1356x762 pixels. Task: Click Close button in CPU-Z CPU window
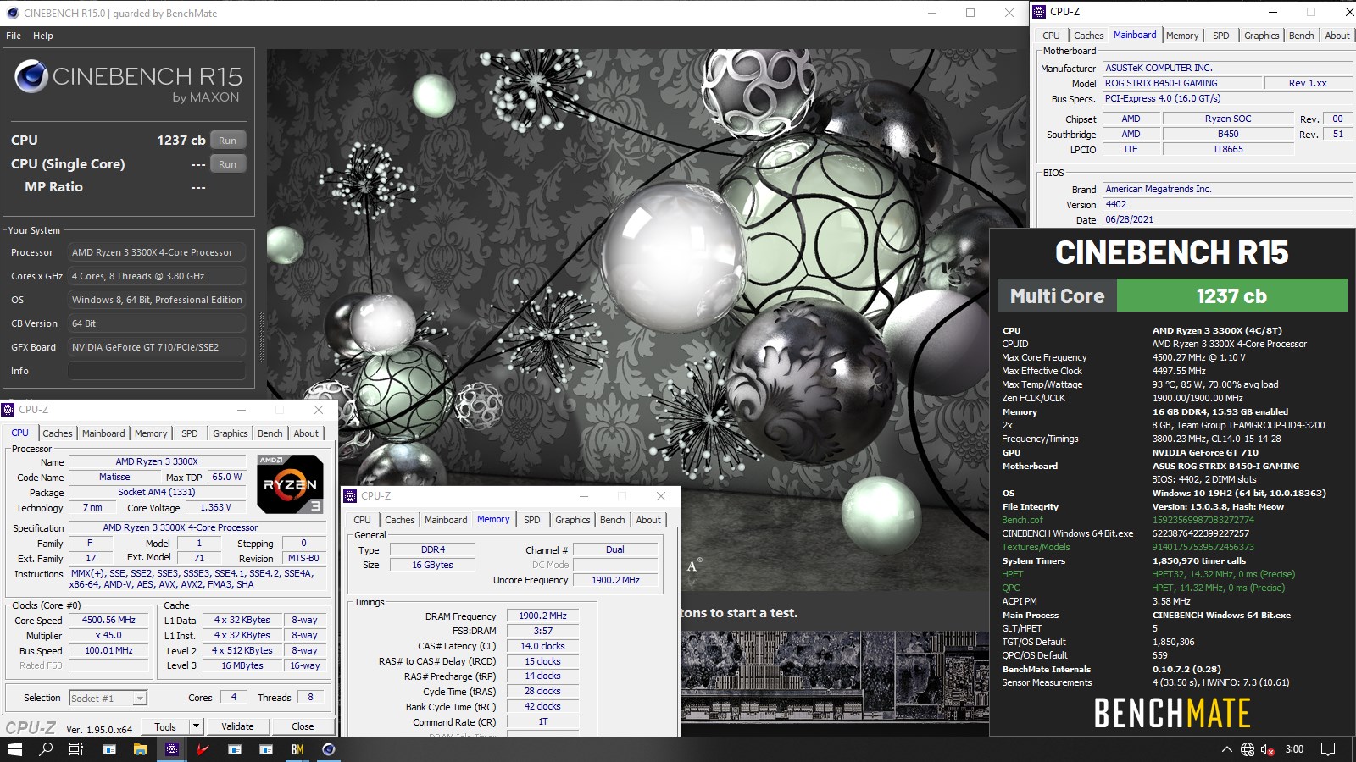[303, 726]
